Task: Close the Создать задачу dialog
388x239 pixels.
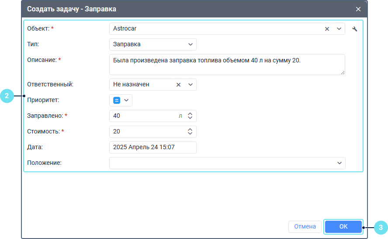Action: pyautogui.click(x=358, y=9)
